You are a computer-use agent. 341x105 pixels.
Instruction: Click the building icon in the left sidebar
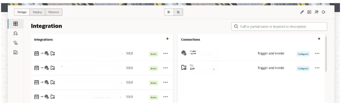tap(16, 52)
